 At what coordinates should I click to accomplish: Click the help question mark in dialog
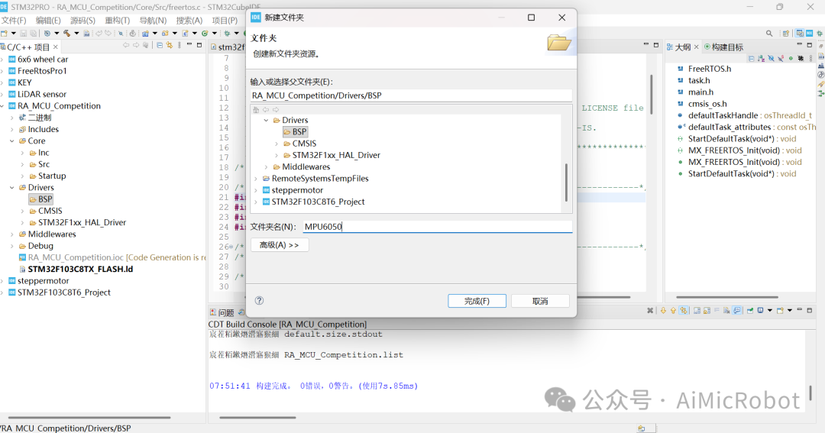259,300
